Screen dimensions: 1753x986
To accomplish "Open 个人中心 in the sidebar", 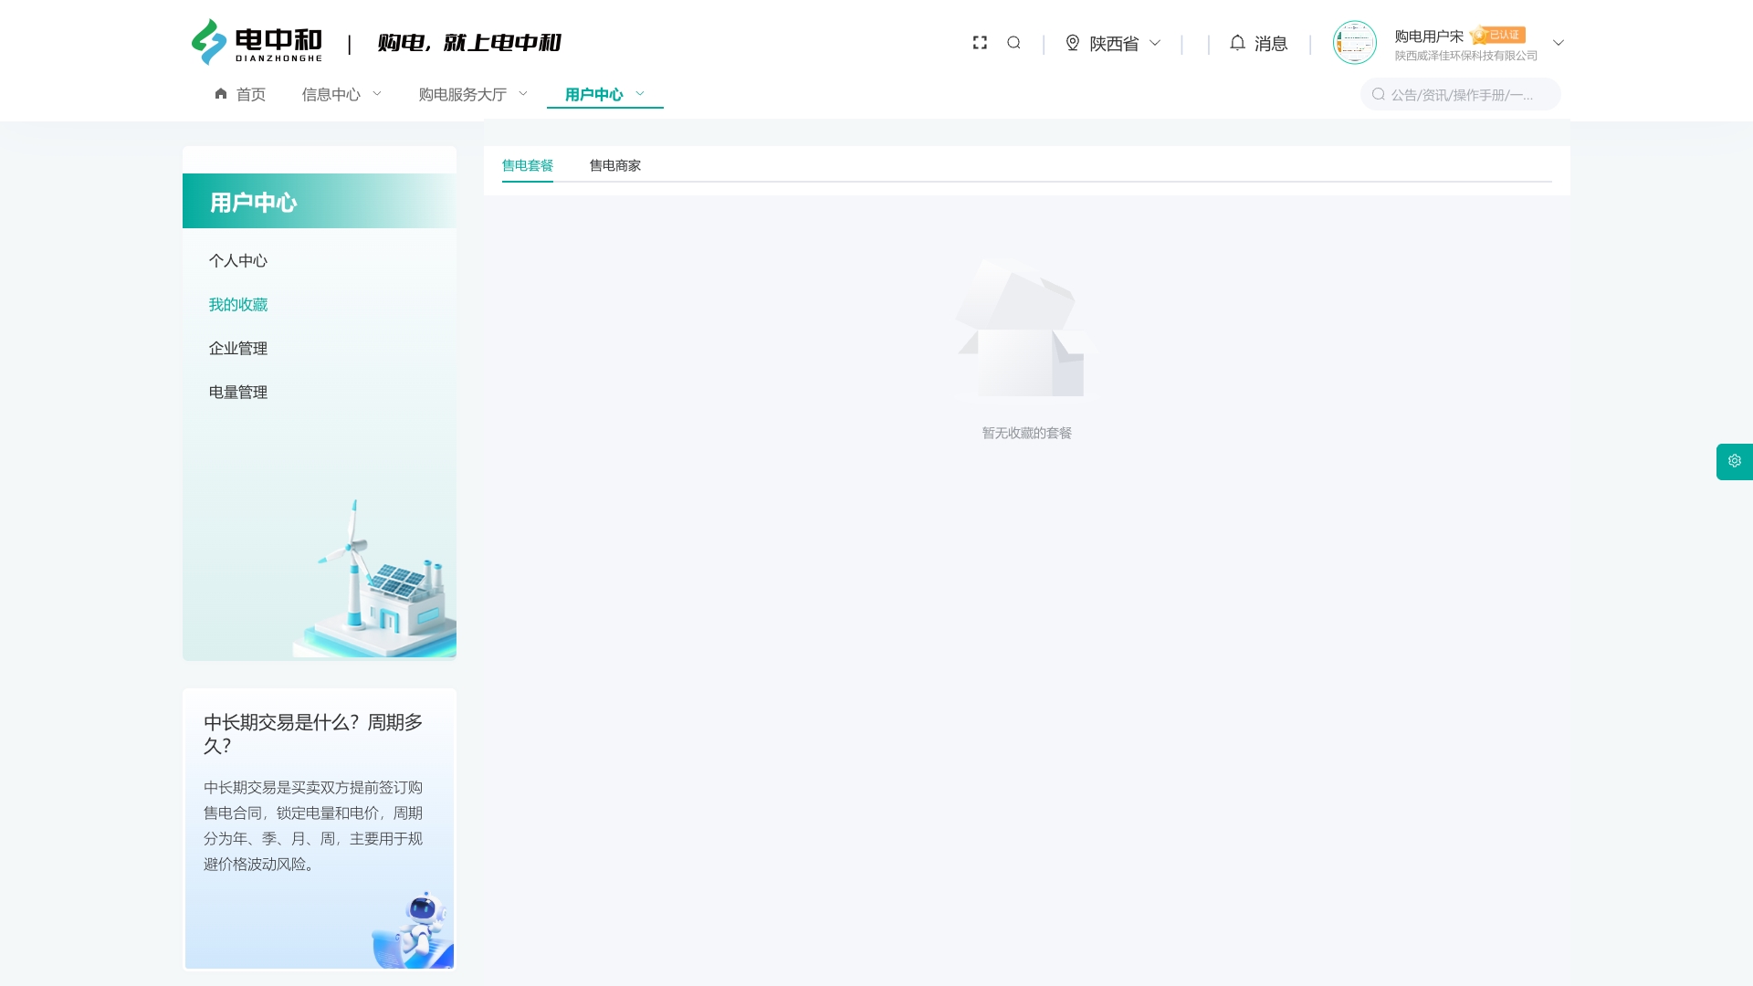I will point(238,260).
